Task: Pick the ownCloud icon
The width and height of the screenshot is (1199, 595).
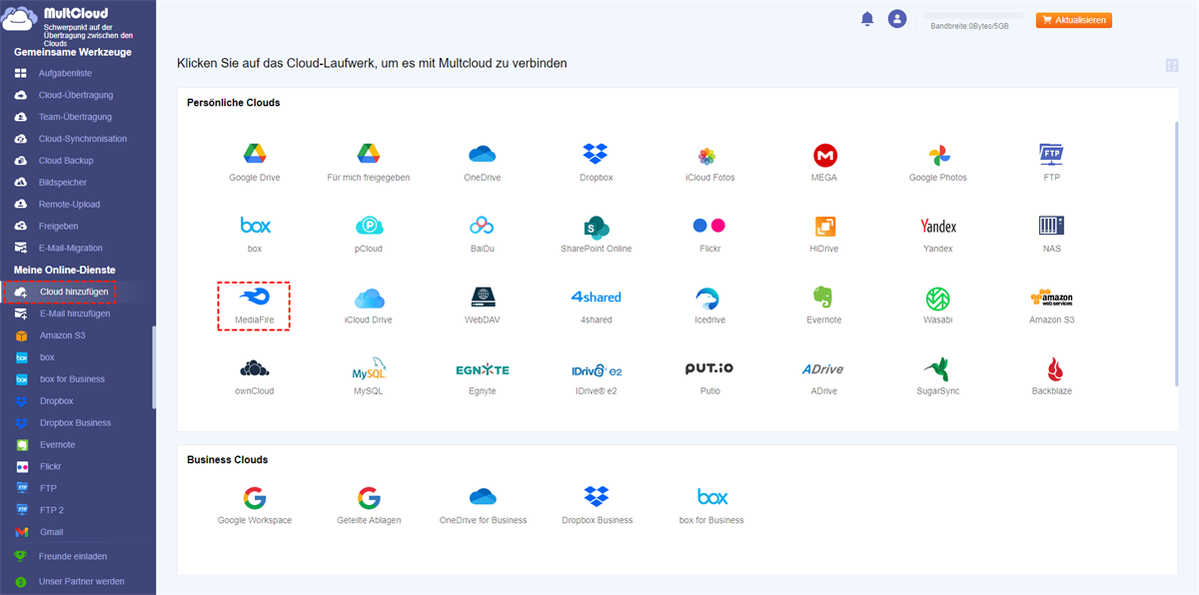Action: coord(255,368)
